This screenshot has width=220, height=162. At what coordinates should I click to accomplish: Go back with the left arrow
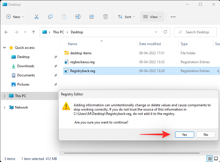click(x=6, y=32)
